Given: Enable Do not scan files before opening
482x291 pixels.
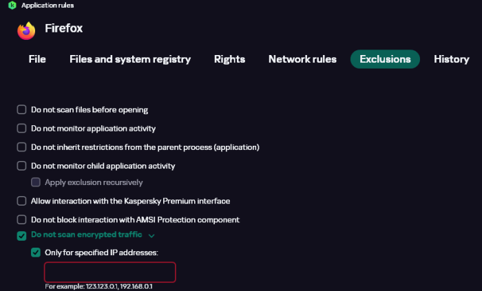Looking at the screenshot, I should point(21,110).
